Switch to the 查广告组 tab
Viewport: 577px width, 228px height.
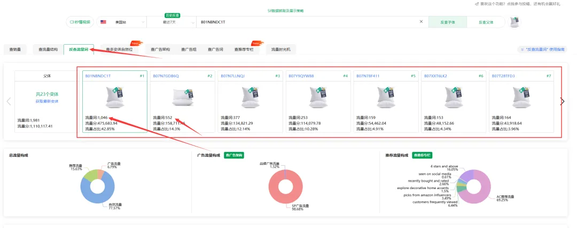[x=189, y=49]
